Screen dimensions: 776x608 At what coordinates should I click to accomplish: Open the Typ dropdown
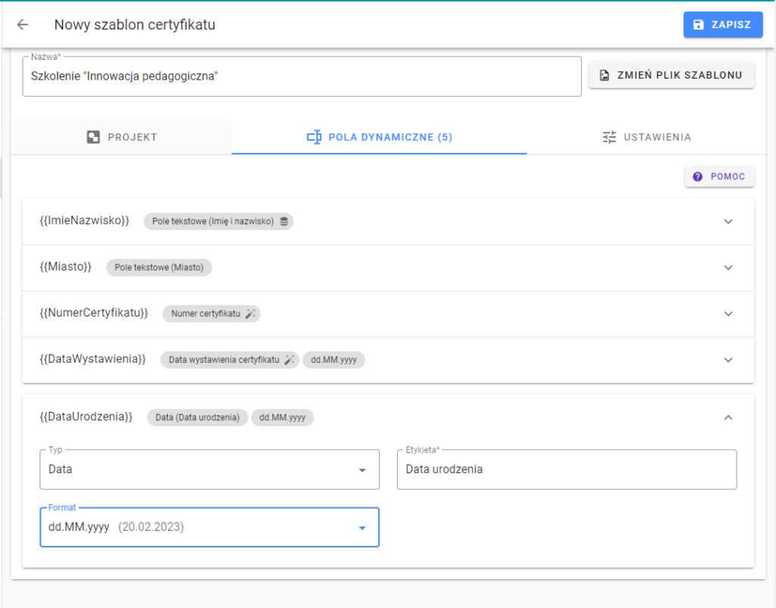coord(209,469)
